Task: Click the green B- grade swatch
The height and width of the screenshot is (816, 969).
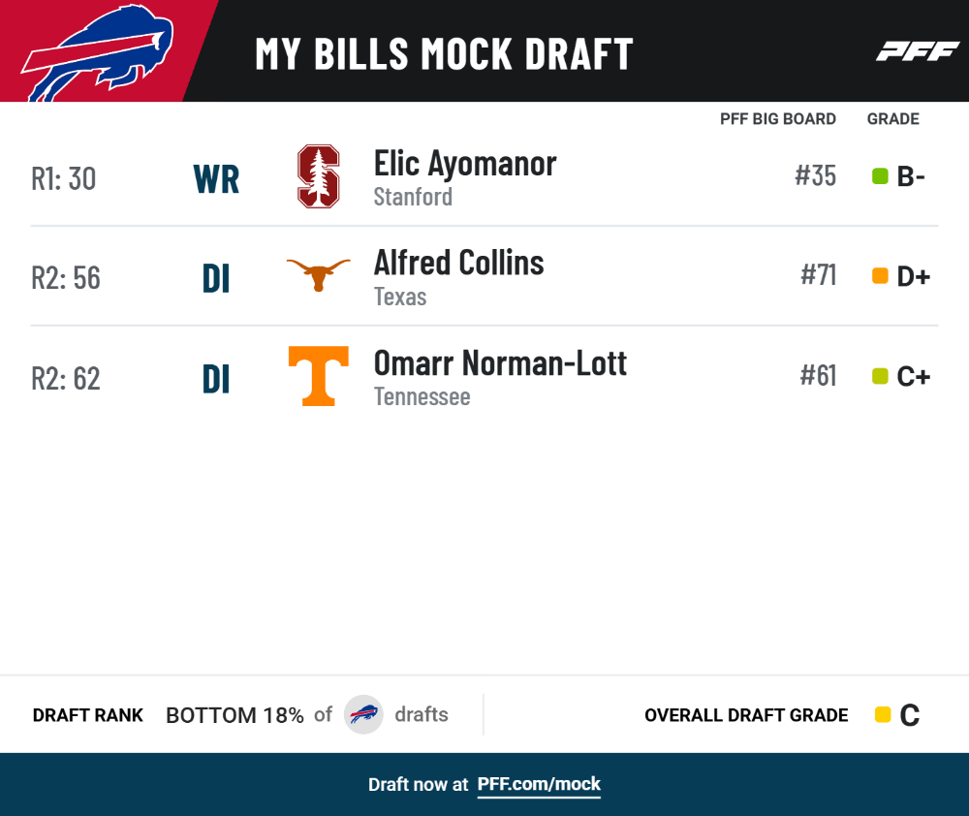Action: [x=880, y=176]
